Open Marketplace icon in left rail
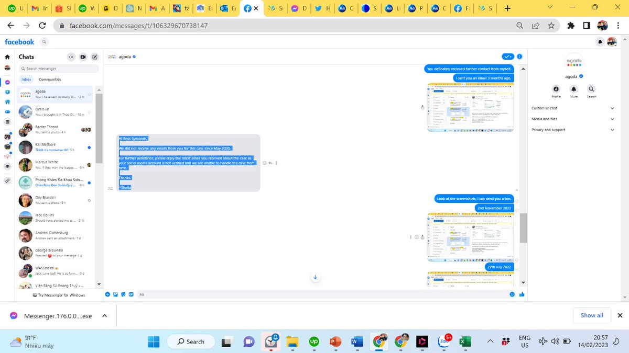The height and width of the screenshot is (353, 629). [7, 102]
